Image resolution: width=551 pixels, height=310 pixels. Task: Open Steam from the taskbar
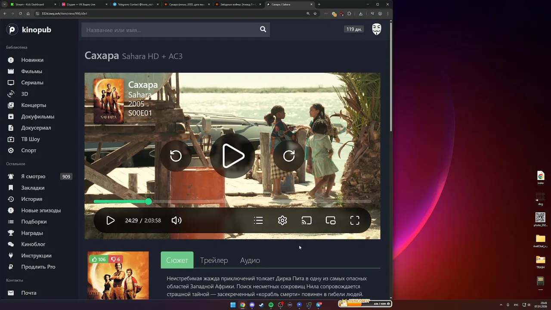click(x=261, y=305)
